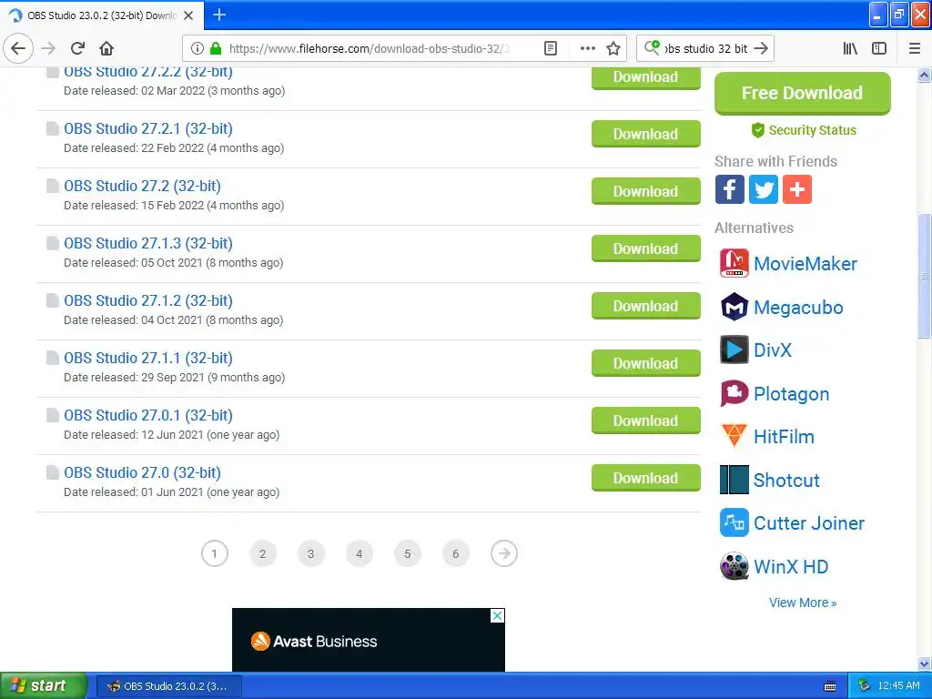
Task: Click the Shotcut app icon
Action: (x=734, y=480)
